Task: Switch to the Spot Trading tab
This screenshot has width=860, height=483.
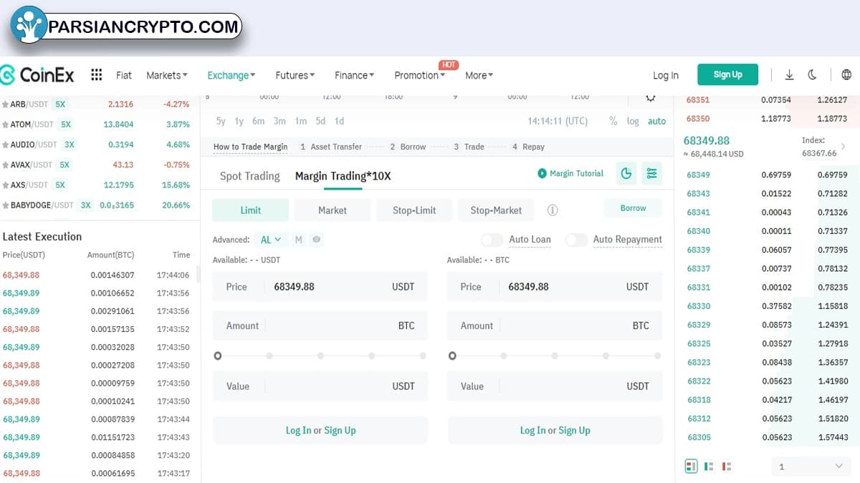Action: [249, 176]
